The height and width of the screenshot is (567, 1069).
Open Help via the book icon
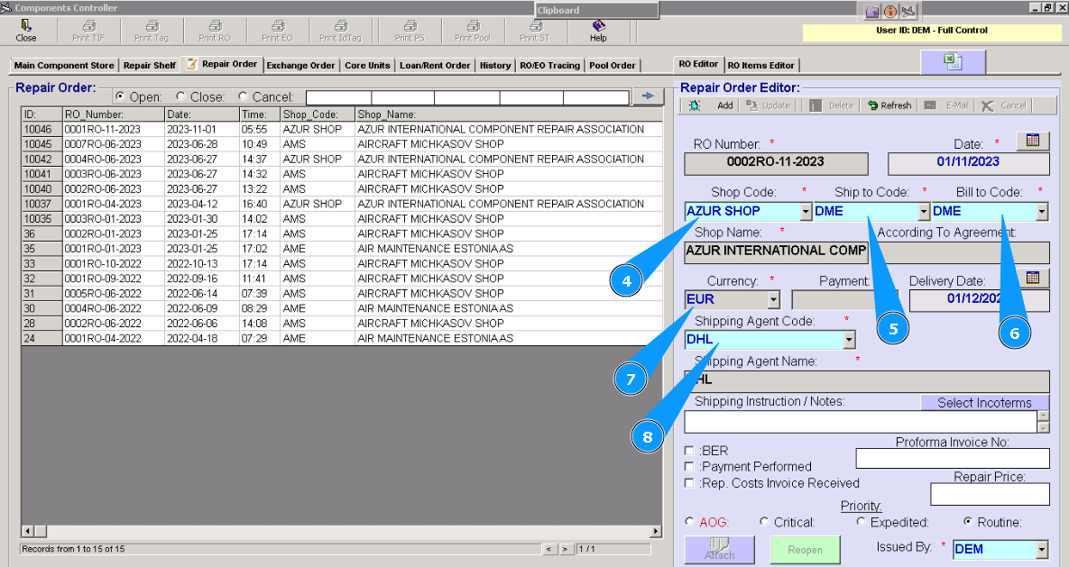tap(599, 26)
